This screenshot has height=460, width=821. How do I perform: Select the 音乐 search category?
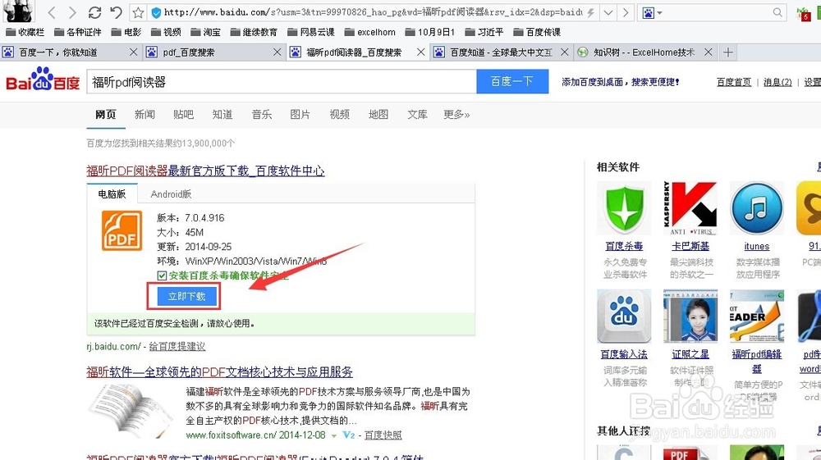(261, 115)
